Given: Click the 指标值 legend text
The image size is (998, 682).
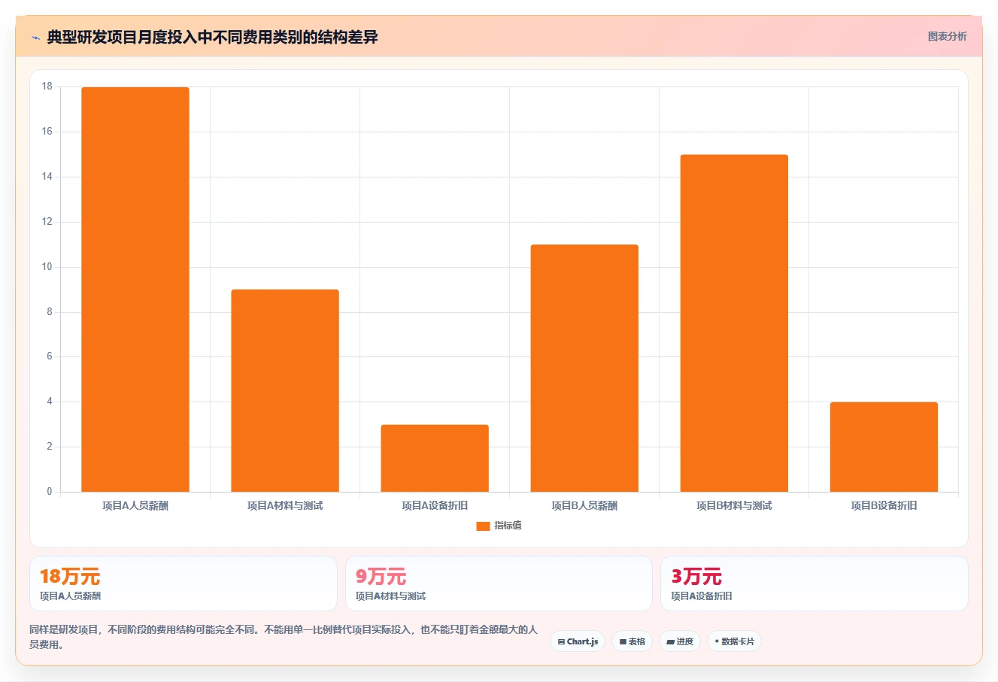Looking at the screenshot, I should [508, 526].
